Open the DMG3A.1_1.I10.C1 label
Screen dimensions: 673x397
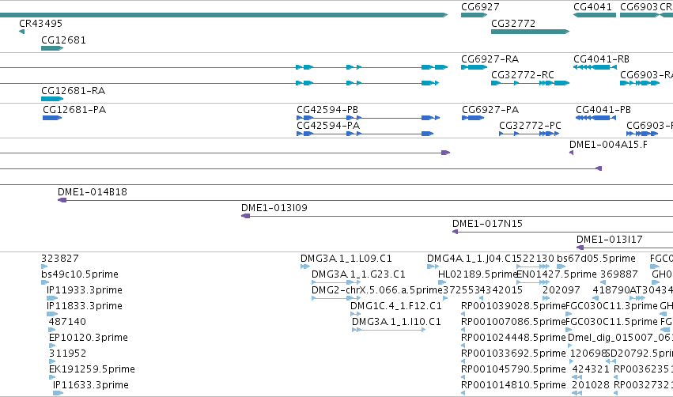click(396, 322)
